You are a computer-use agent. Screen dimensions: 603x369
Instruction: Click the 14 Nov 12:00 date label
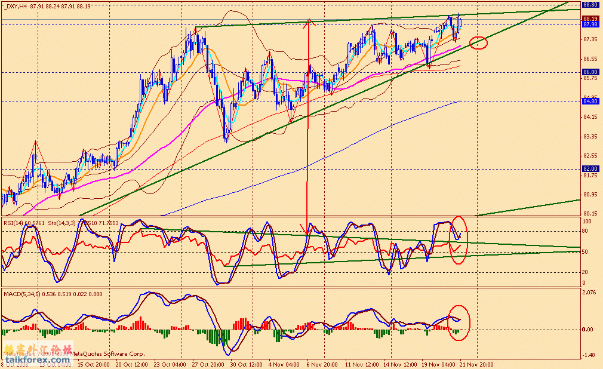coord(399,364)
